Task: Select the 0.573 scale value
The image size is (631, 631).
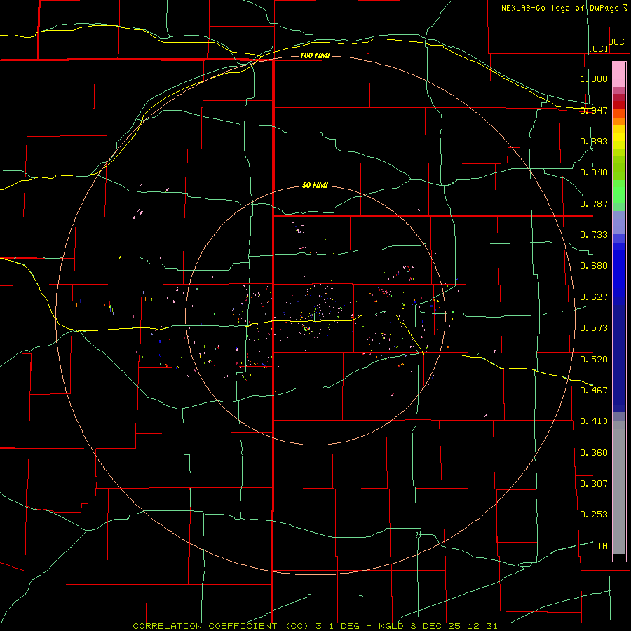Action: [x=594, y=328]
